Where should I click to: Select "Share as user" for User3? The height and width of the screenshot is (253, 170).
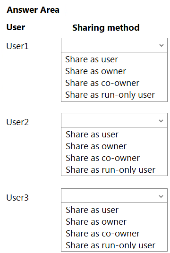pos(92,210)
